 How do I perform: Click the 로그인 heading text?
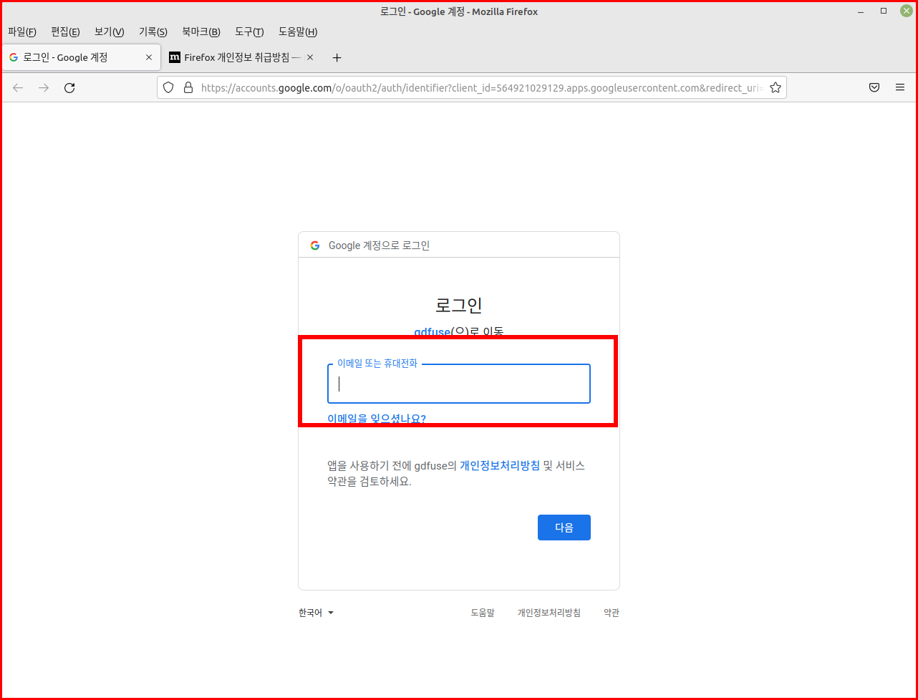point(459,305)
